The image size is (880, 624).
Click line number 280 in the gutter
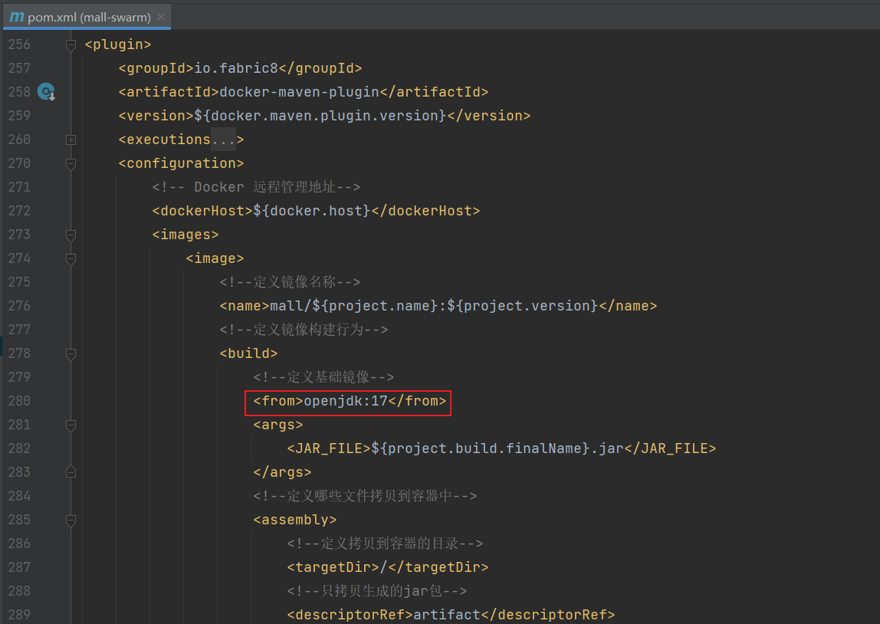point(19,401)
